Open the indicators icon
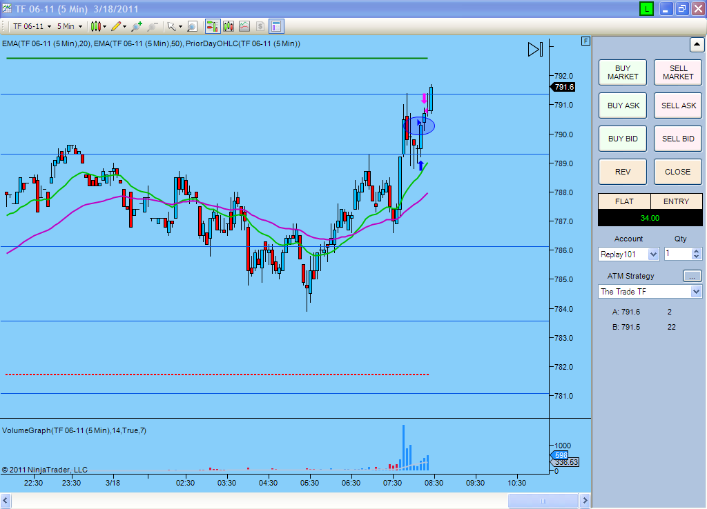The width and height of the screenshot is (707, 509). pyautogui.click(x=244, y=27)
